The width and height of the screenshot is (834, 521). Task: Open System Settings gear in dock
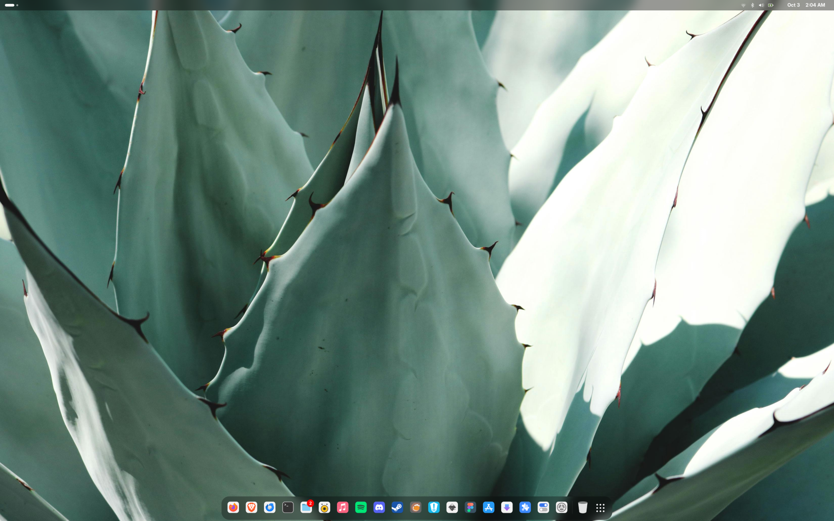[562, 507]
